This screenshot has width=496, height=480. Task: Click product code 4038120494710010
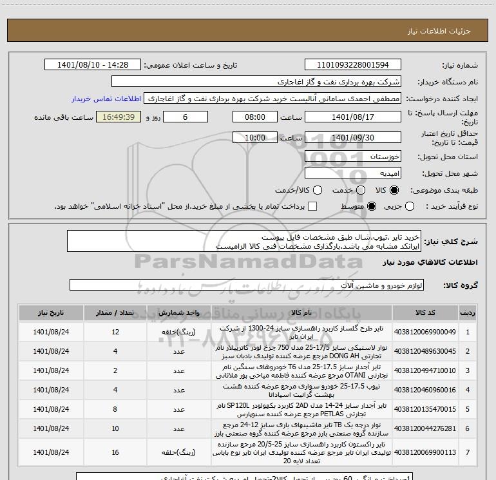coord(425,370)
